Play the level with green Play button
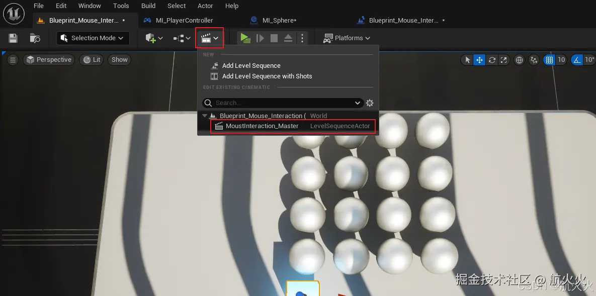Viewport: 596px width, 296px height. click(245, 38)
